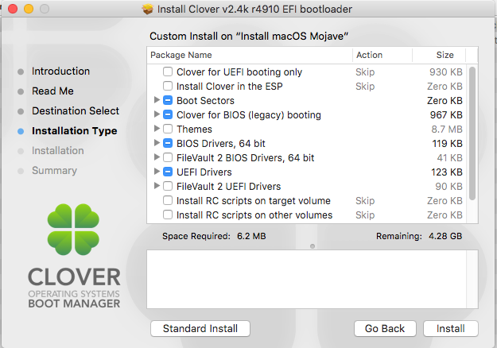Click the 'Boot Sectors' row label
Viewport: 497px width, 348px height.
[x=205, y=100]
